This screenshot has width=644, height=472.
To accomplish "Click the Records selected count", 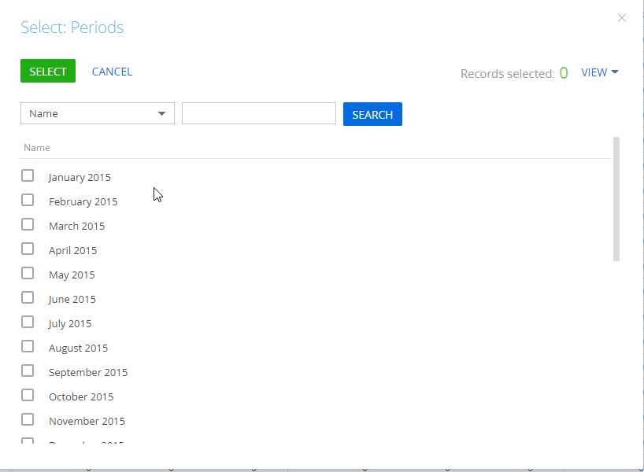I will point(564,73).
